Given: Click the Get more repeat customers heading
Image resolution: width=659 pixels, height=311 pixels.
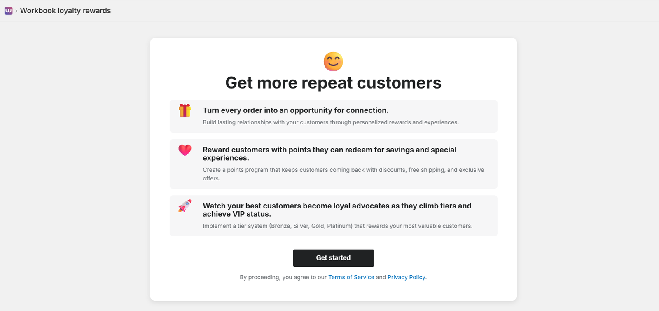Looking at the screenshot, I should [x=333, y=83].
